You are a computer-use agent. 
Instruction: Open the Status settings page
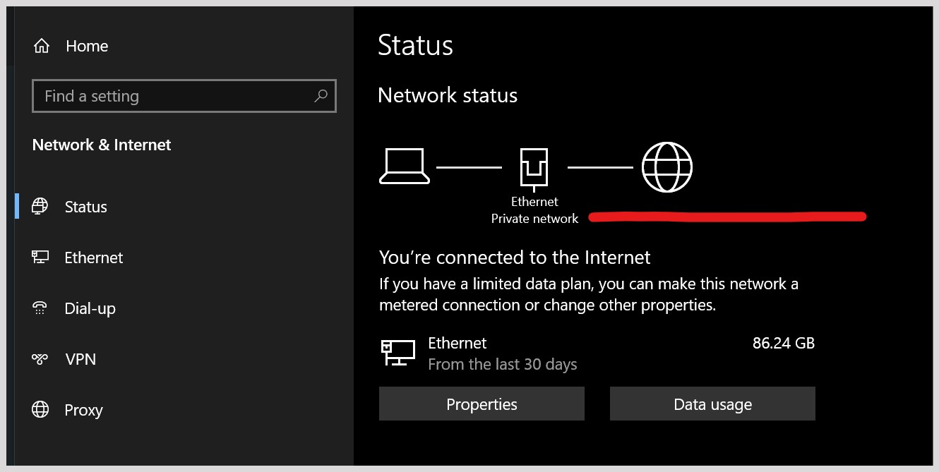[x=85, y=207]
